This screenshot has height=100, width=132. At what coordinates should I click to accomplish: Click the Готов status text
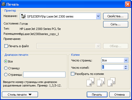(x=24, y=24)
